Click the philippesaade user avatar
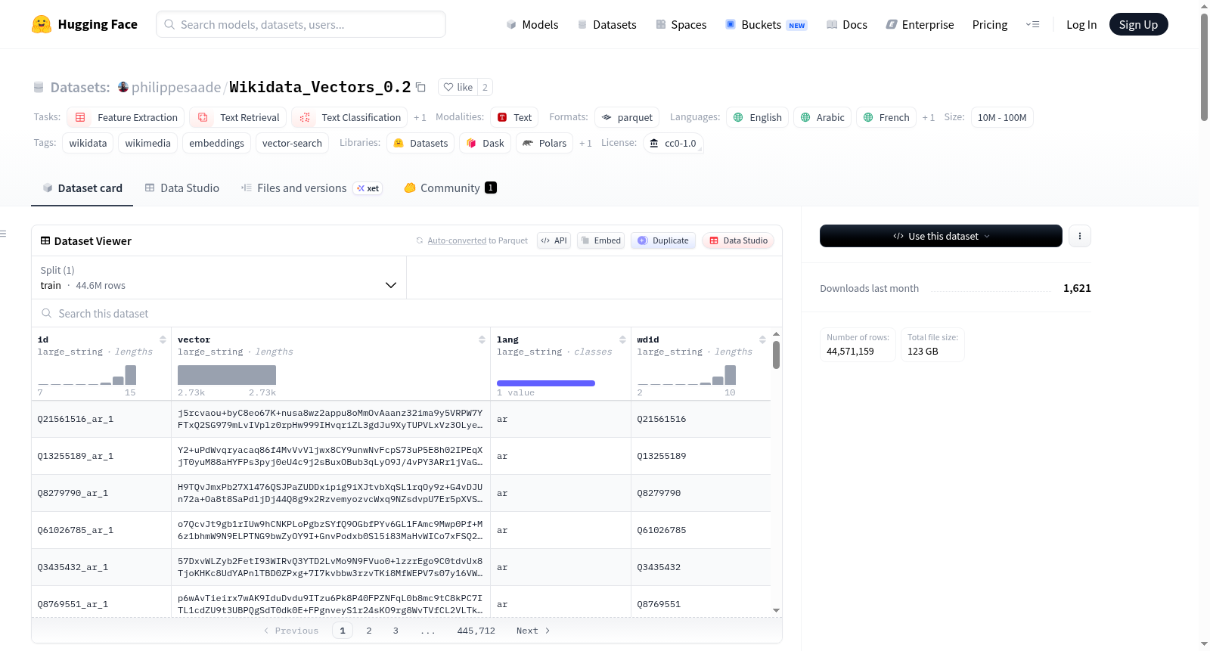 [x=123, y=87]
